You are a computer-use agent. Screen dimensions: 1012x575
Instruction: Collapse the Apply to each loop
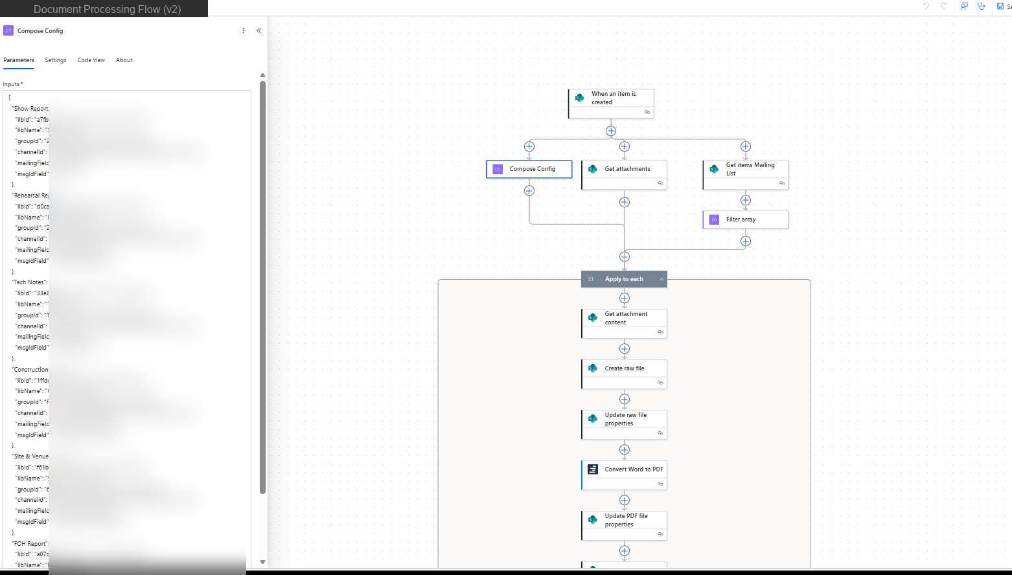pyautogui.click(x=661, y=279)
